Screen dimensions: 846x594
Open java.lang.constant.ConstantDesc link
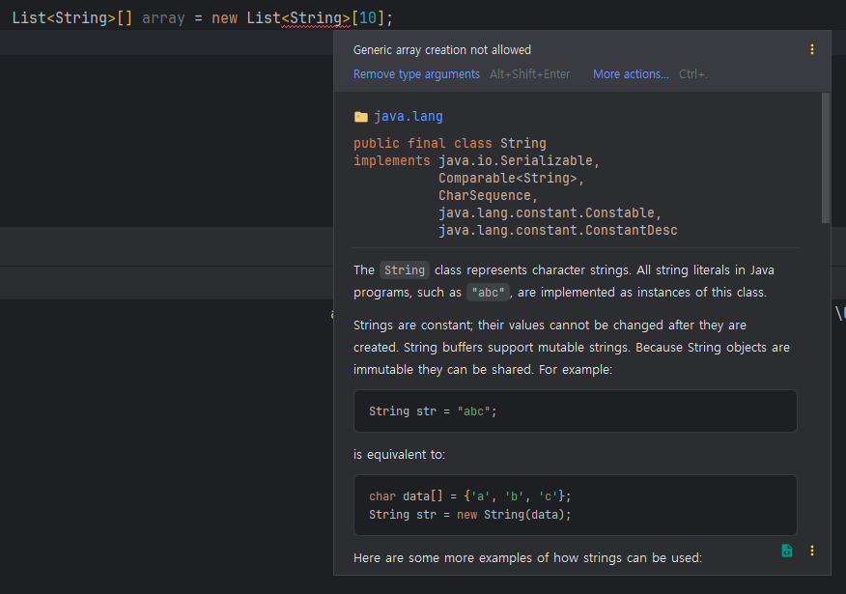click(557, 231)
